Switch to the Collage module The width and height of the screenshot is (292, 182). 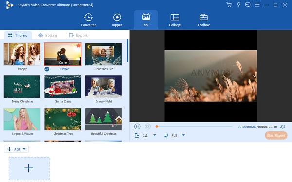[175, 20]
